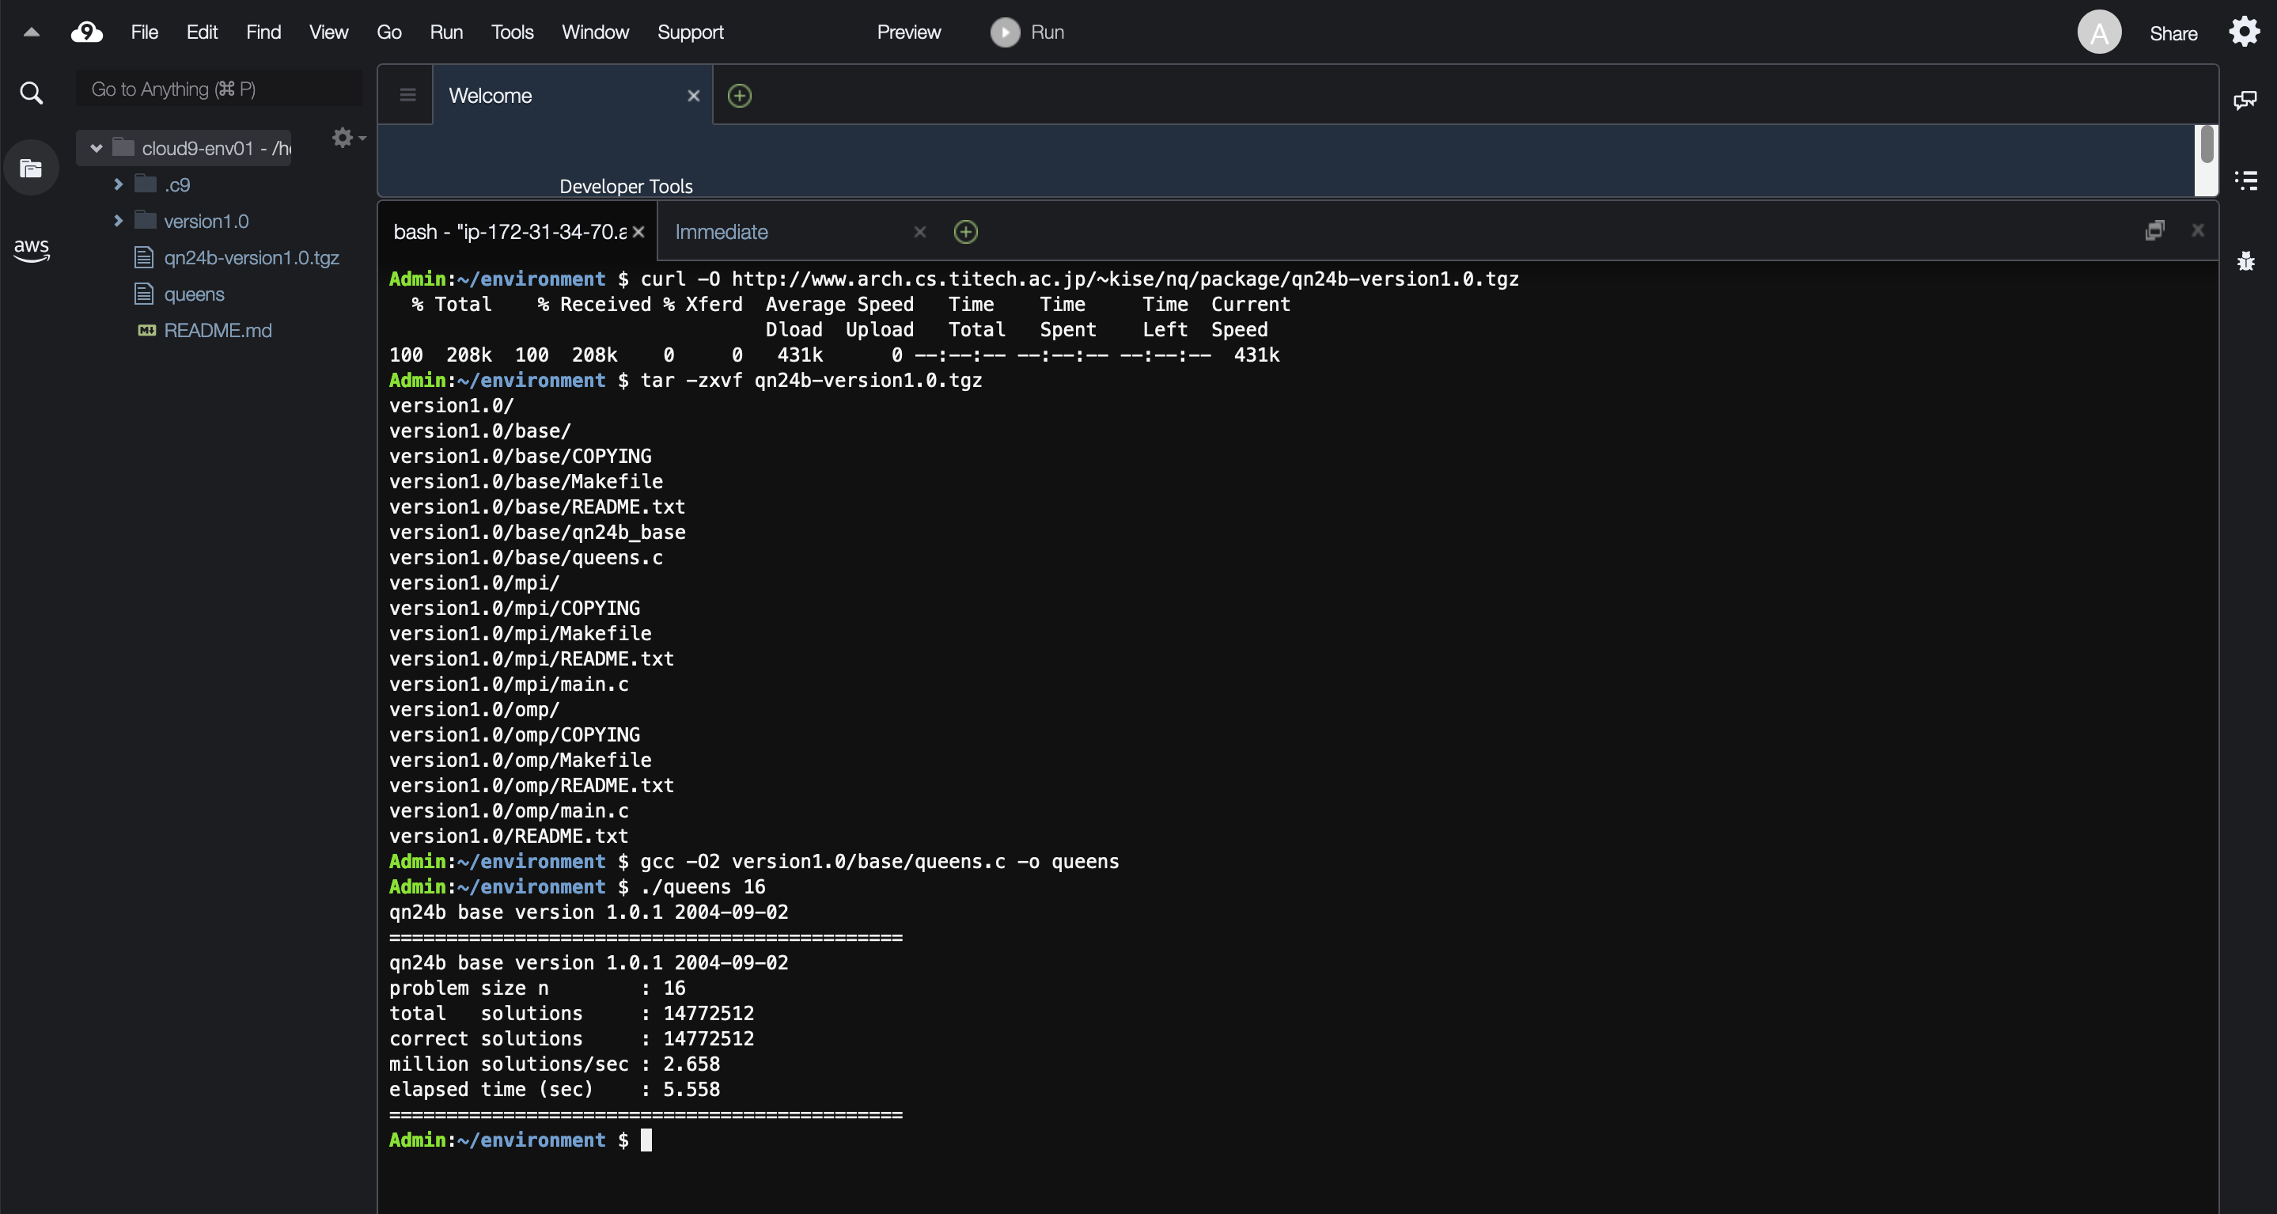This screenshot has width=2277, height=1214.
Task: Click 'version1.0/mpi/Makefile' output line
Action: (520, 633)
